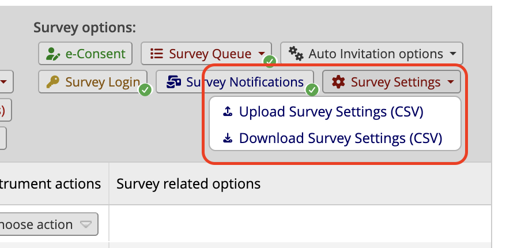Click the green checkmark badge on Survey Queue
521x248 pixels.
(270, 61)
